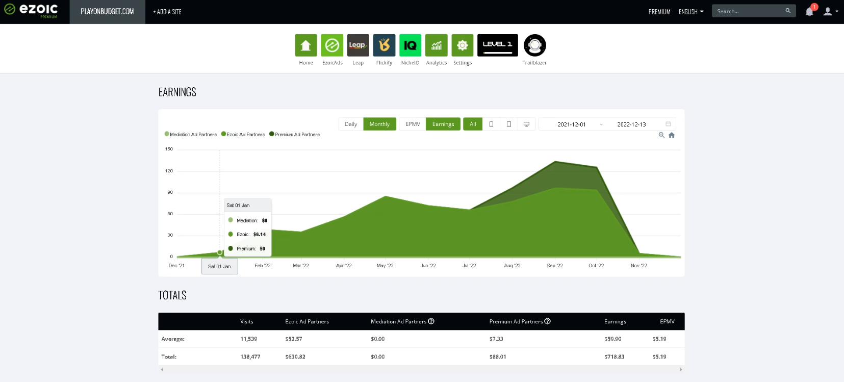Open Premium Ad Partners help icon
This screenshot has height=382, width=844.
pos(548,321)
